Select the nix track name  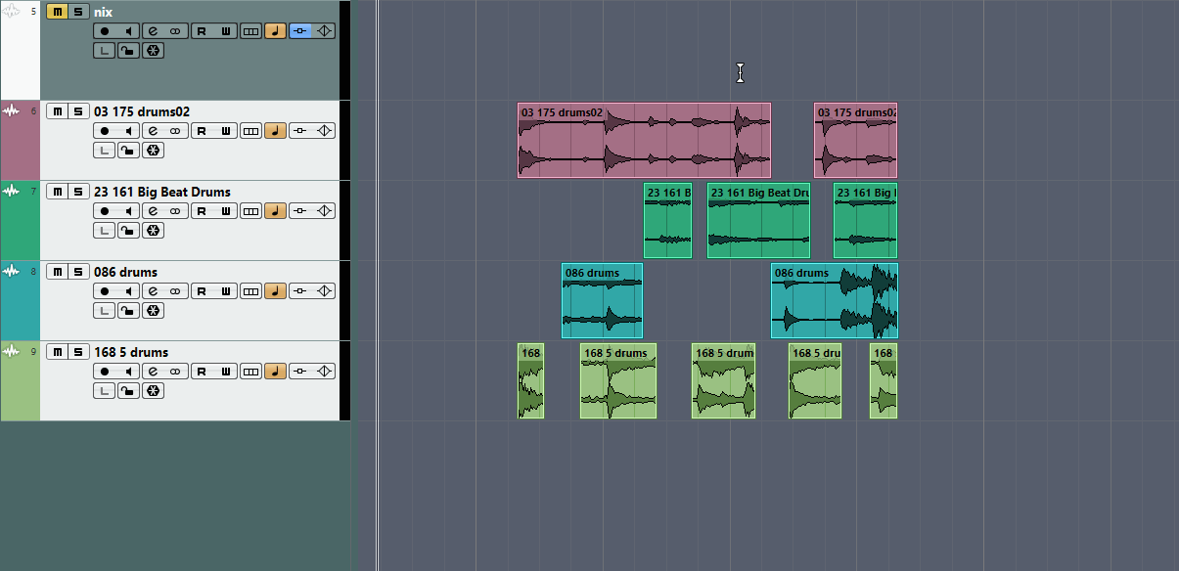pos(104,12)
